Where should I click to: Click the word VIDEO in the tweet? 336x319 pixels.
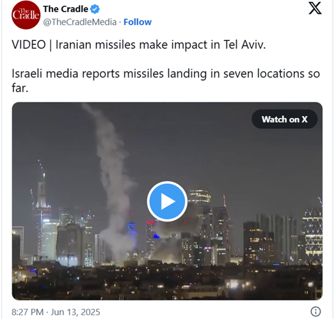[x=29, y=45]
